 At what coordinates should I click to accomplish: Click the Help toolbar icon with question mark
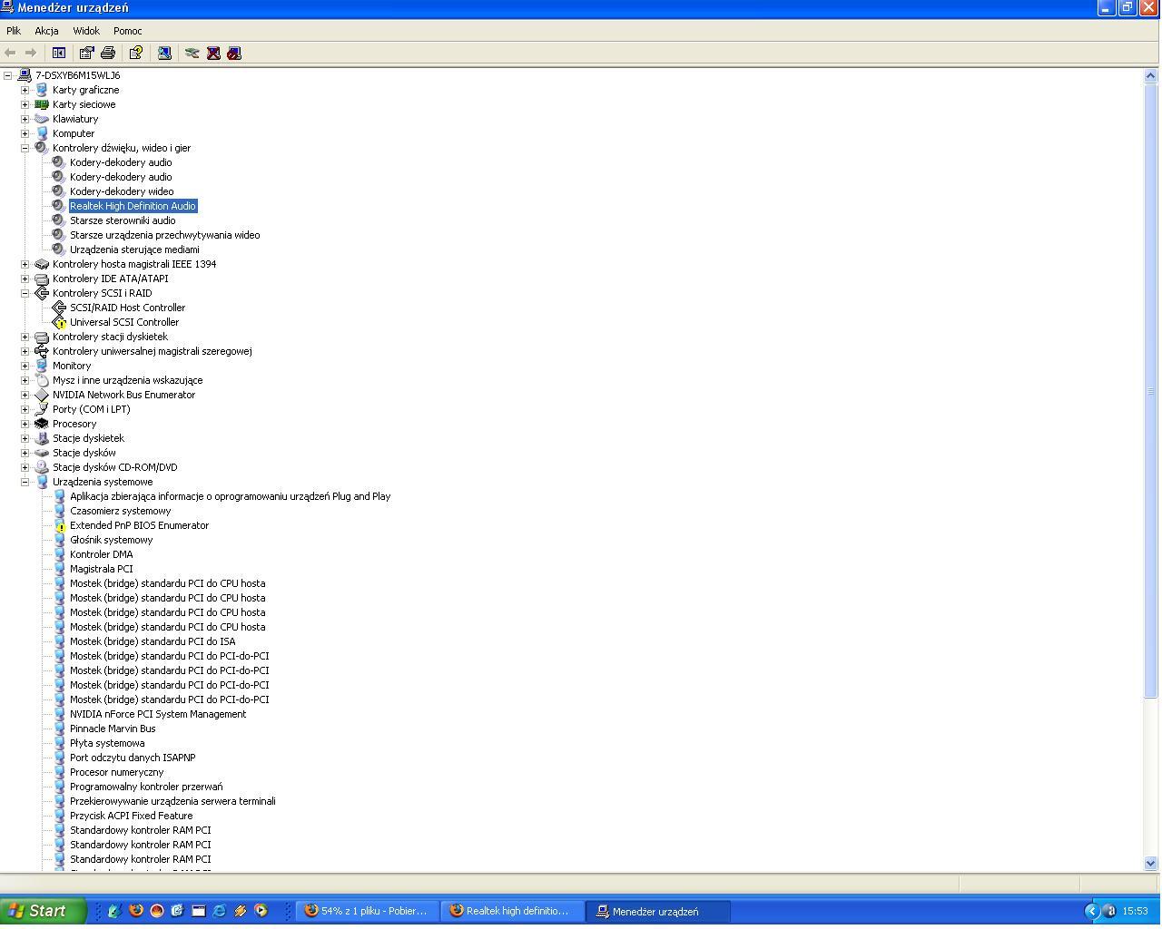[x=136, y=53]
